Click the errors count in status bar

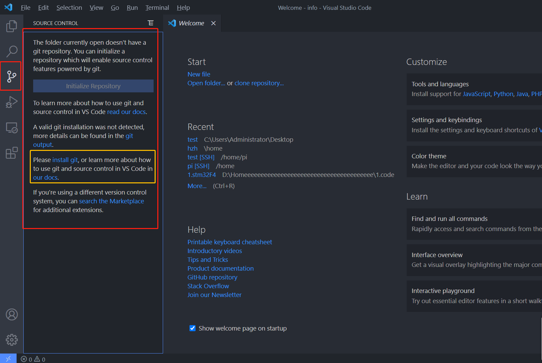[x=26, y=359]
